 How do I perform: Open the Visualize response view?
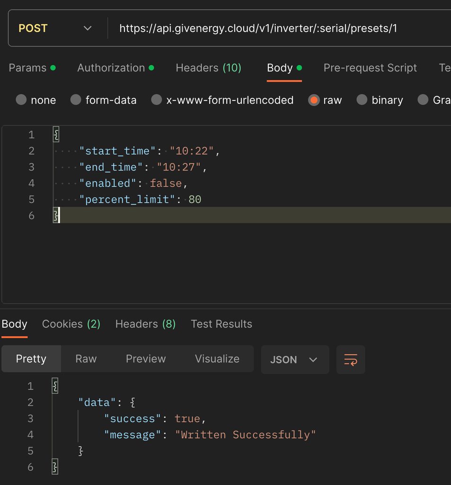pyautogui.click(x=217, y=359)
